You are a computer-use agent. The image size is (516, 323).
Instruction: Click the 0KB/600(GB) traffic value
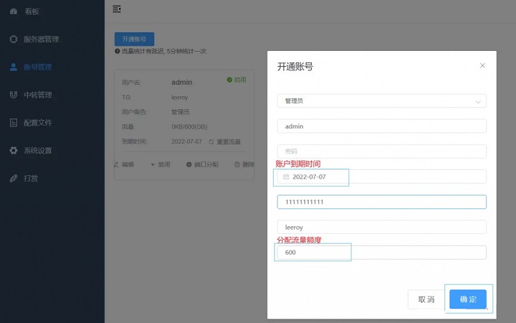click(x=189, y=127)
